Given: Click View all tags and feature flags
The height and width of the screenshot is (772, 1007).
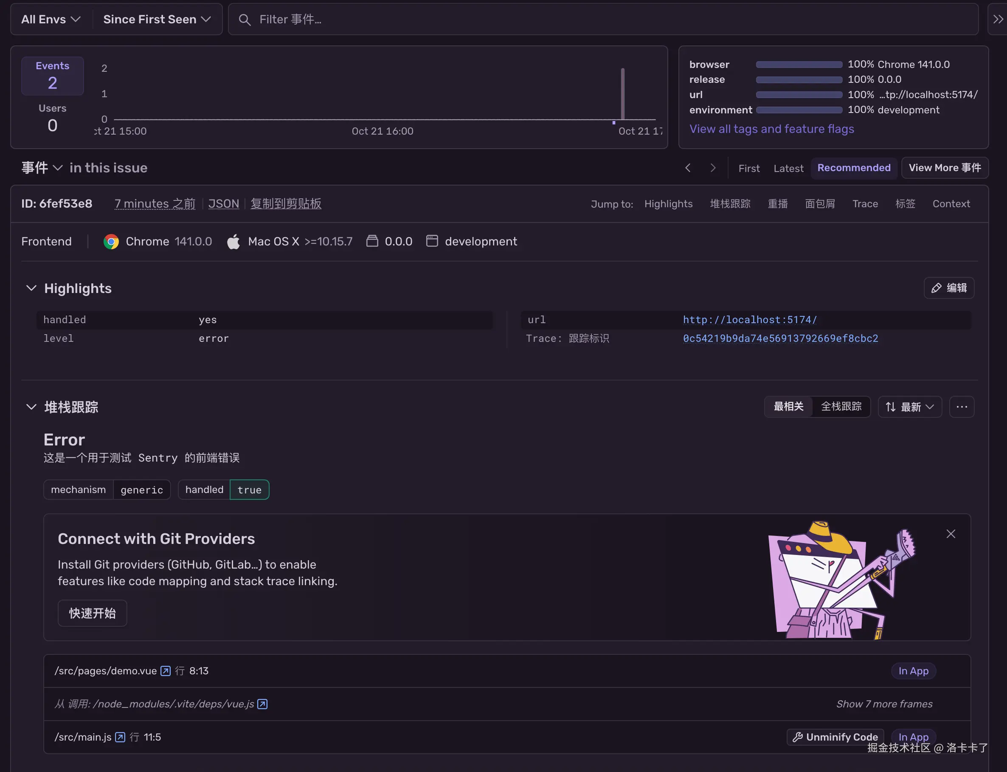Looking at the screenshot, I should (771, 129).
